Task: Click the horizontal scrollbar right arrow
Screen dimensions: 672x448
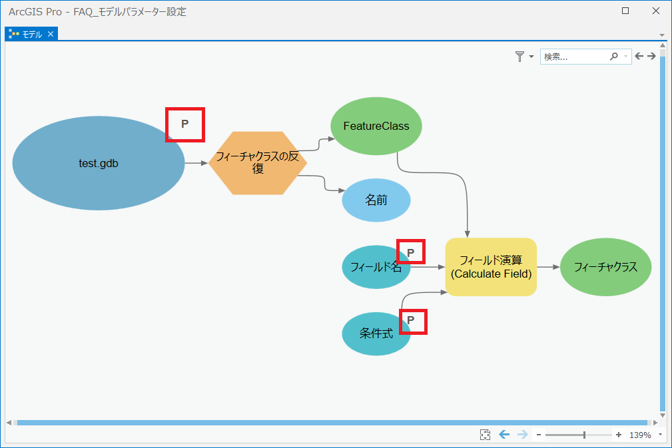Action: (655, 423)
